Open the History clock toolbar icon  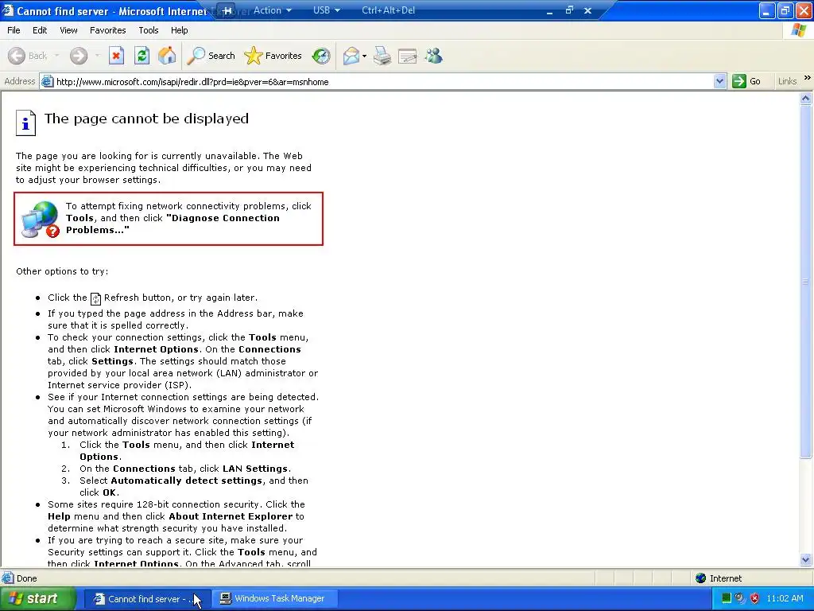(x=321, y=56)
